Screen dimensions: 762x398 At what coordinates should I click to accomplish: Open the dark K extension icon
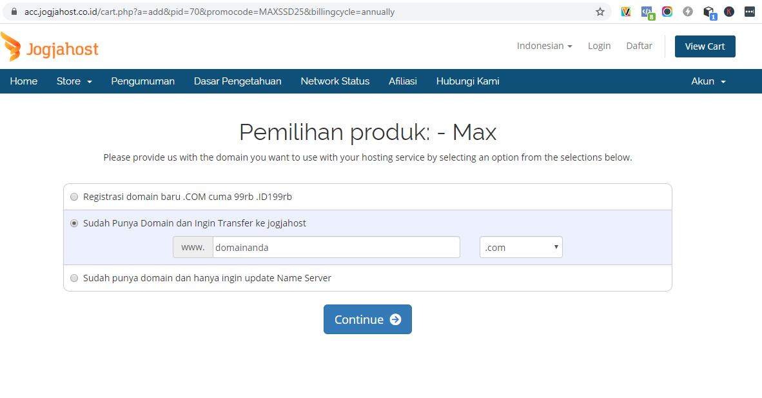pyautogui.click(x=729, y=12)
